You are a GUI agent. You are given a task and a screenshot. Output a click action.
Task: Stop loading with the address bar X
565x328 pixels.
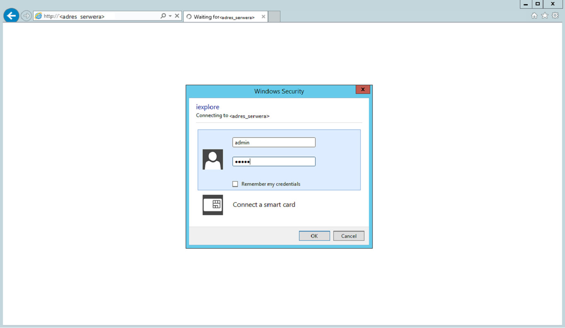pos(177,16)
